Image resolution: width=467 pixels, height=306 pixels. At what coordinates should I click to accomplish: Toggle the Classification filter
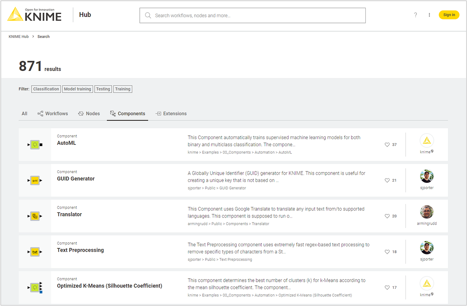pyautogui.click(x=46, y=89)
